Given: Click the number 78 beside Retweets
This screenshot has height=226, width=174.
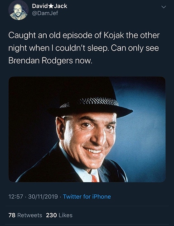Looking at the screenshot, I should pos(12,215).
